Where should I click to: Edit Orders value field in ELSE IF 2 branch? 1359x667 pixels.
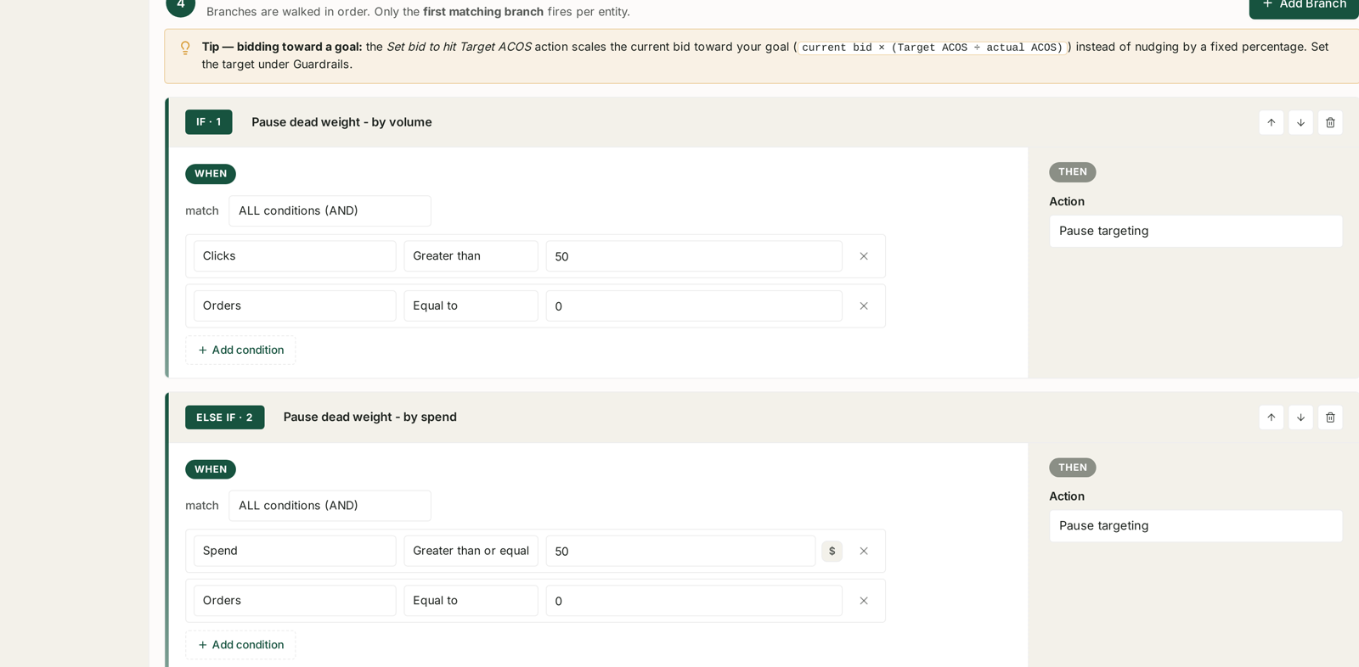pos(694,601)
